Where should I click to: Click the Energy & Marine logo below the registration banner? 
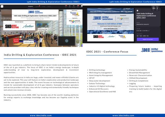pos(122,36)
